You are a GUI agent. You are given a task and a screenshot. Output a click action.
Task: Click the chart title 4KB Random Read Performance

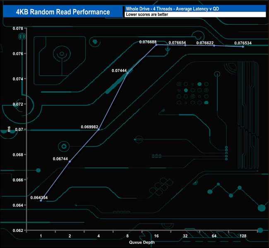[x=63, y=12]
